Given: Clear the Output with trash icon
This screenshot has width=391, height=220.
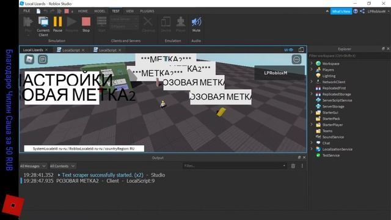Looking at the screenshot, I should click(293, 166).
